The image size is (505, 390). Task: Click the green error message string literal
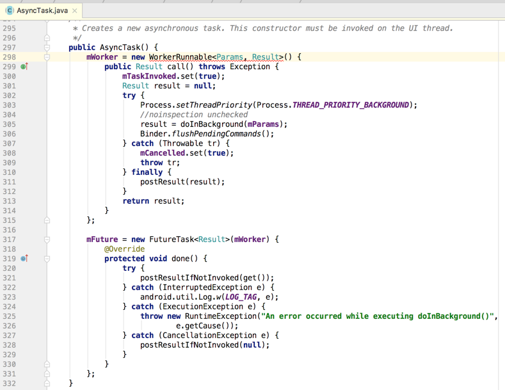coord(377,316)
